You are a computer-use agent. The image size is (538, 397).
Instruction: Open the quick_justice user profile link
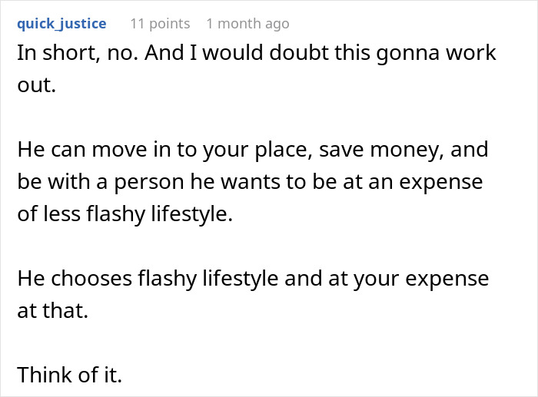pyautogui.click(x=61, y=24)
